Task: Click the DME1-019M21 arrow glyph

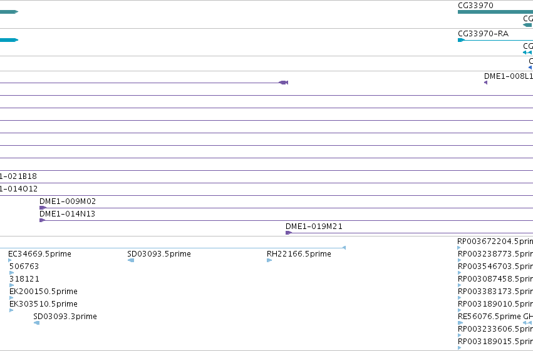Action: coord(289,233)
